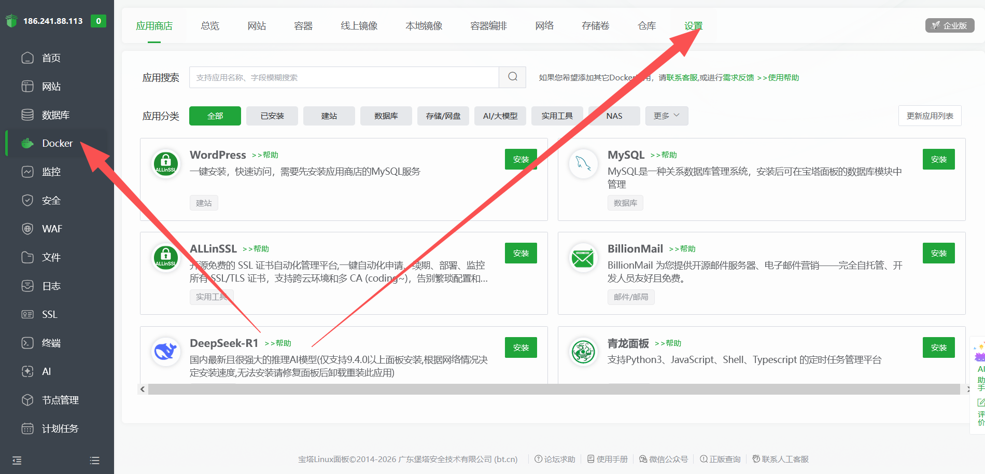Click the green shield panel logo
Viewport: 985px width, 474px height.
tap(11, 21)
